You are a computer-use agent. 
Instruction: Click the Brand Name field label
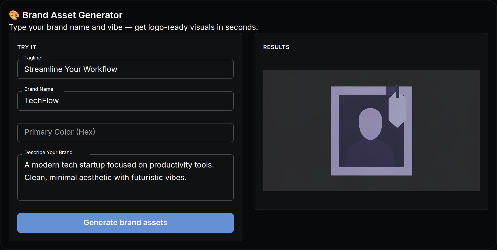39,89
